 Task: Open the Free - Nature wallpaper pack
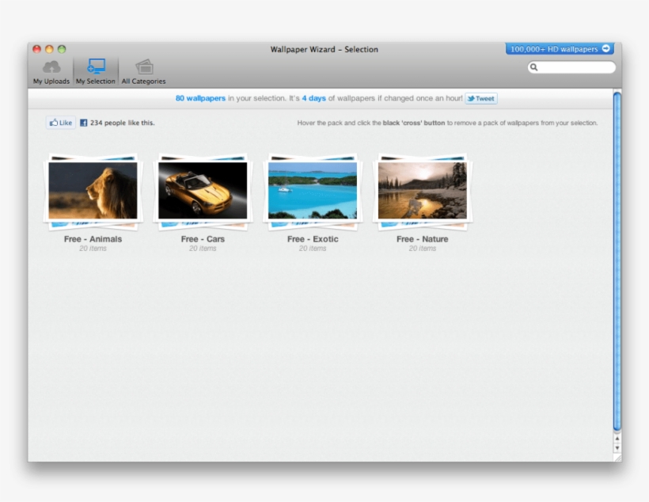click(422, 188)
